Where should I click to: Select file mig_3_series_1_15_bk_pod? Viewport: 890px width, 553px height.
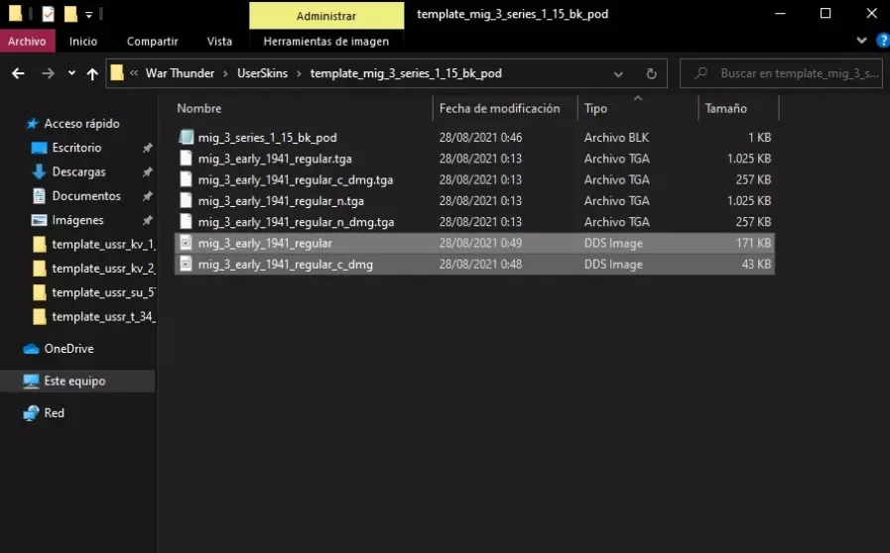(267, 137)
